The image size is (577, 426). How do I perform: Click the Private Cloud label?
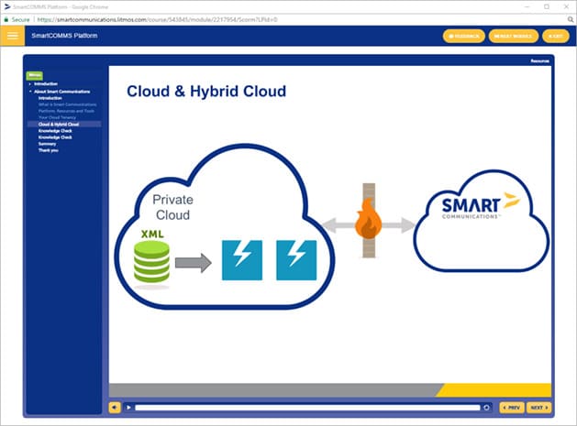pyautogui.click(x=172, y=207)
